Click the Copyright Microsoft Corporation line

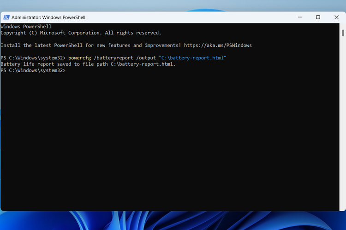(x=81, y=33)
